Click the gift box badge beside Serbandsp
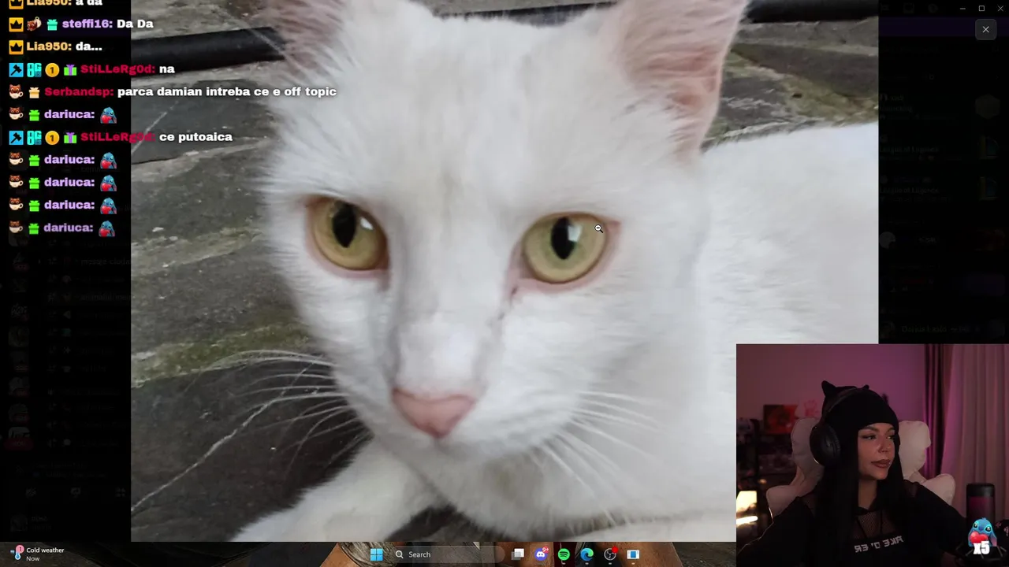 [x=34, y=92]
